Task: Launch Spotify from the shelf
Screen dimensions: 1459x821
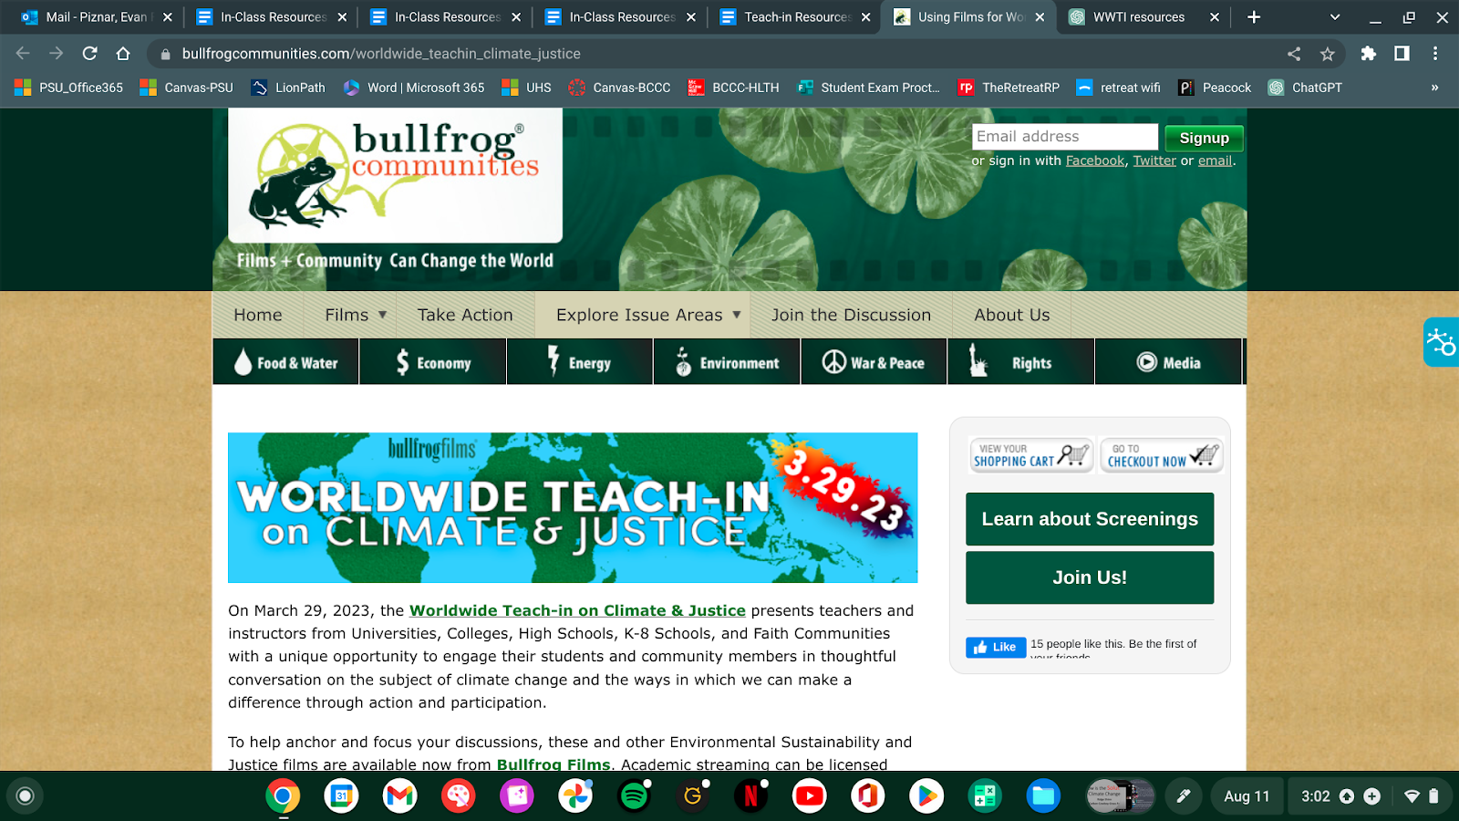Action: click(x=634, y=796)
